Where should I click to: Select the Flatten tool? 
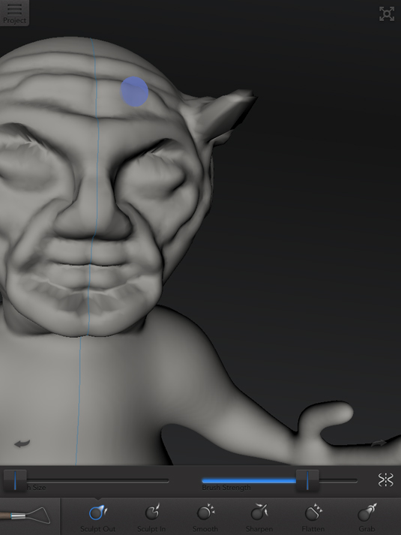[x=313, y=518]
